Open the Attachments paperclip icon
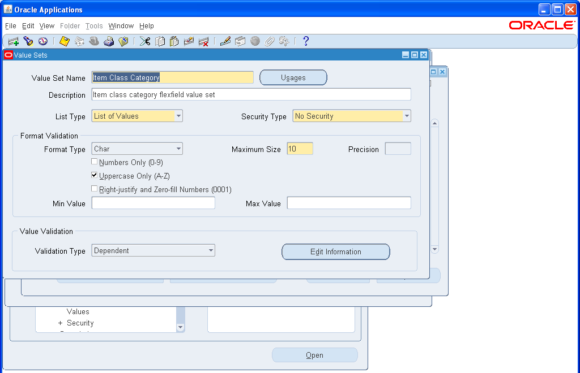The width and height of the screenshot is (580, 373). pos(270,41)
